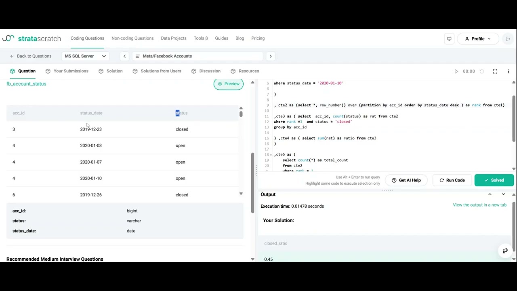Open Non-coding Questions
The image size is (517, 291).
(132, 38)
